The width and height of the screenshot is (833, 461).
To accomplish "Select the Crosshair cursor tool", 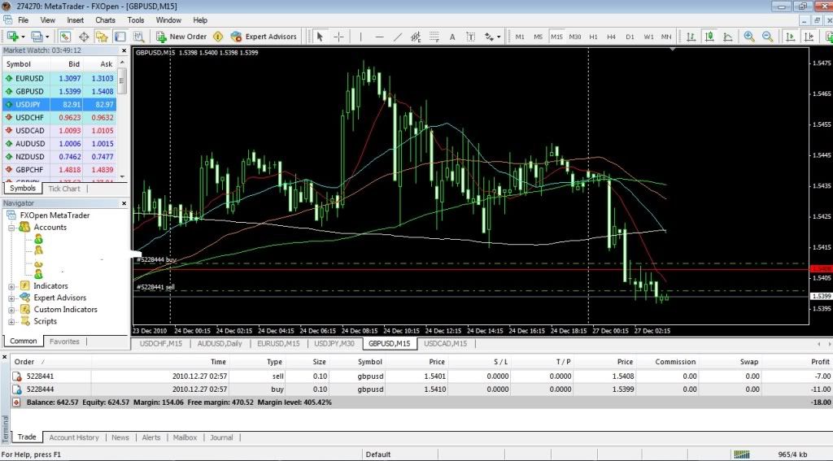I will pos(338,37).
